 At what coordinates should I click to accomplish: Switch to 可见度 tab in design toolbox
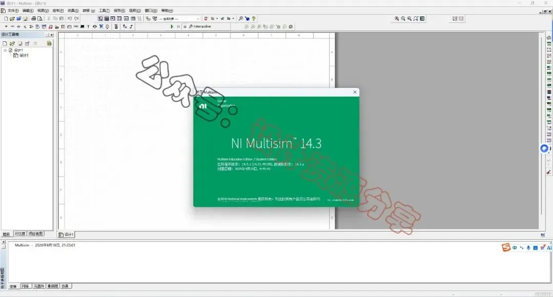tap(20, 234)
